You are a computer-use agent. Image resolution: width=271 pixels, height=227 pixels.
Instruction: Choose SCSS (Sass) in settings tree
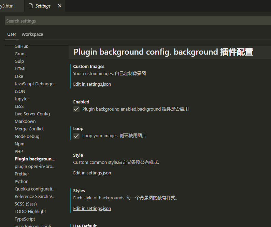26,204
